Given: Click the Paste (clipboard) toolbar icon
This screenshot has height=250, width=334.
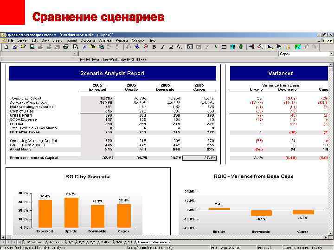Looking at the screenshot, I should coord(102,47).
